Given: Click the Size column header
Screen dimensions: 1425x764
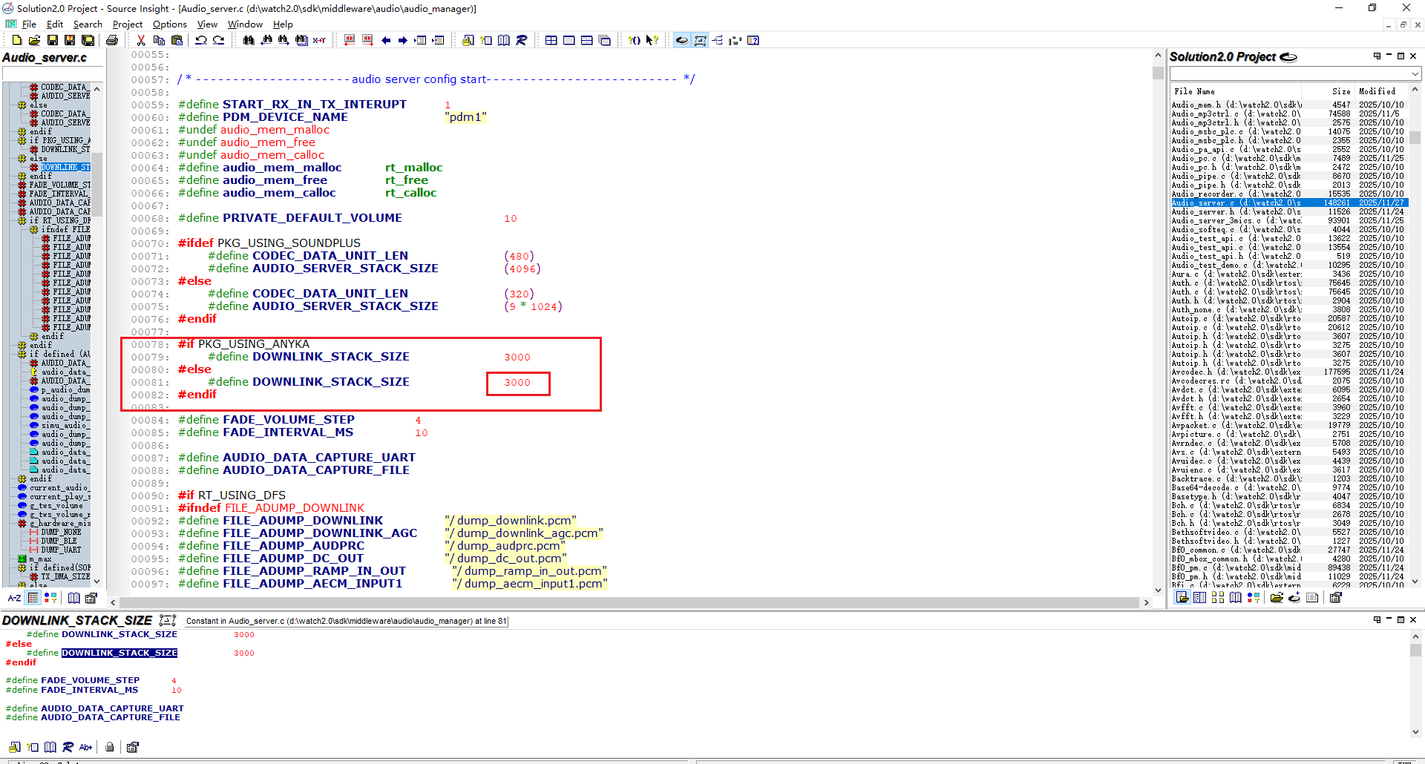Looking at the screenshot, I should [1340, 91].
